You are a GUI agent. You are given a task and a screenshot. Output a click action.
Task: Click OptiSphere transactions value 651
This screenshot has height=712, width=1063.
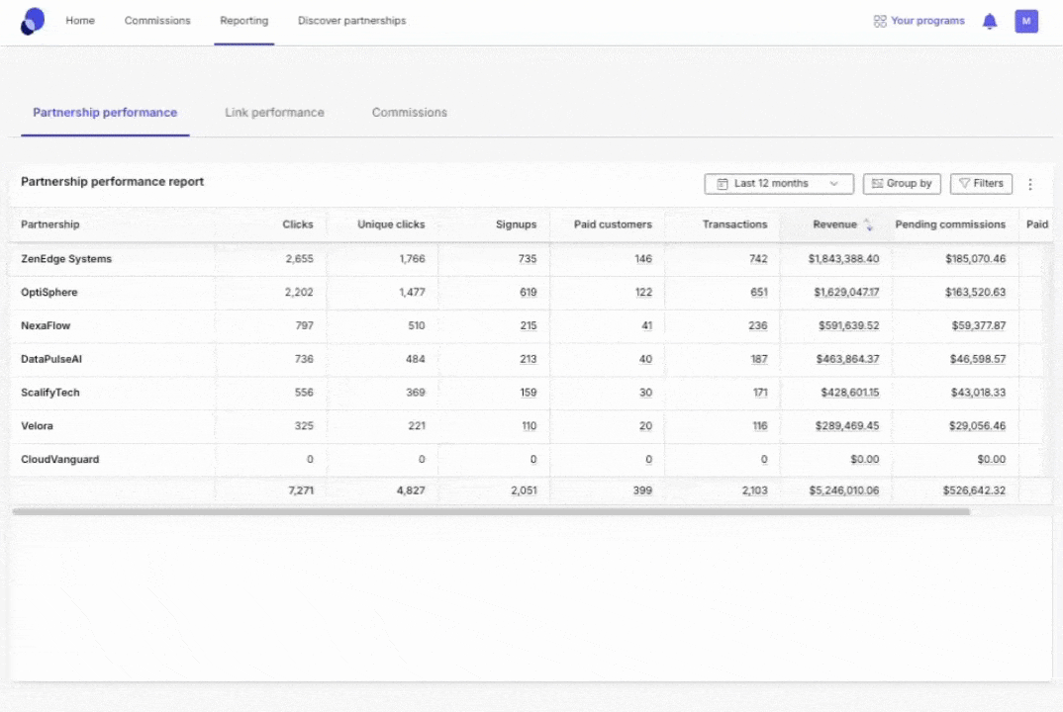[758, 292]
